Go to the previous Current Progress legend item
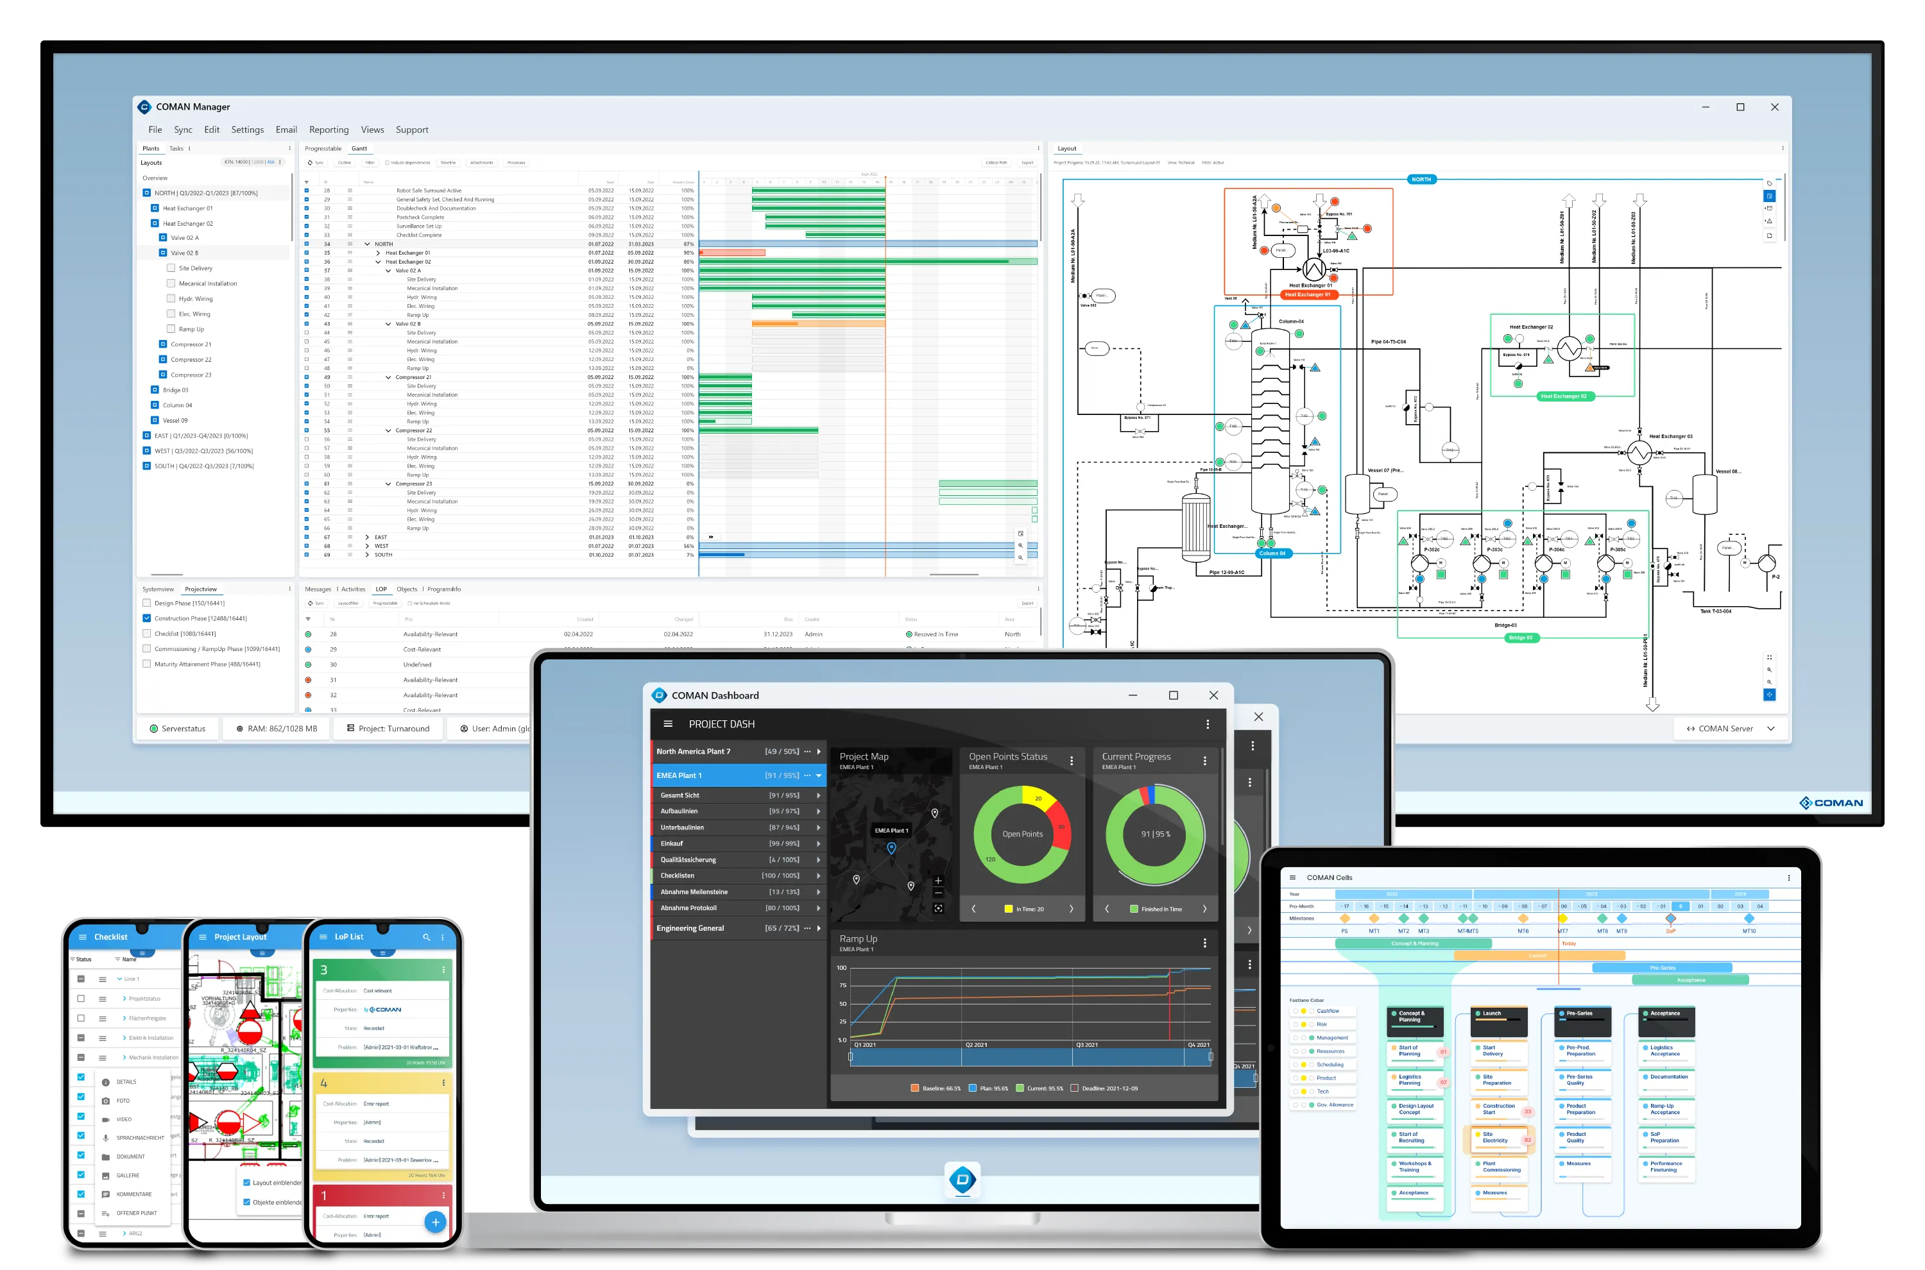1925x1270 pixels. point(1107,909)
